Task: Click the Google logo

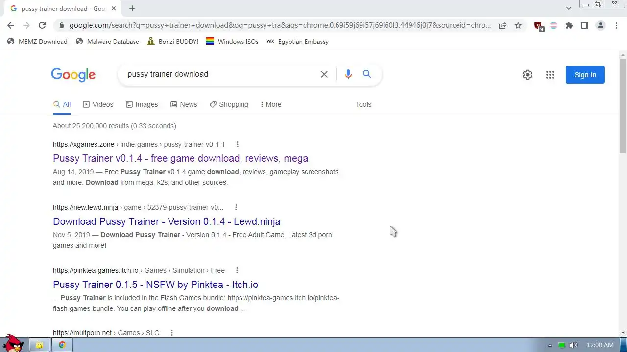Action: 73,75
